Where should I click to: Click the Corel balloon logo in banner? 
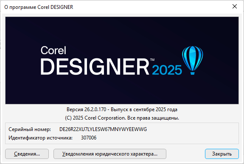coord(193,60)
